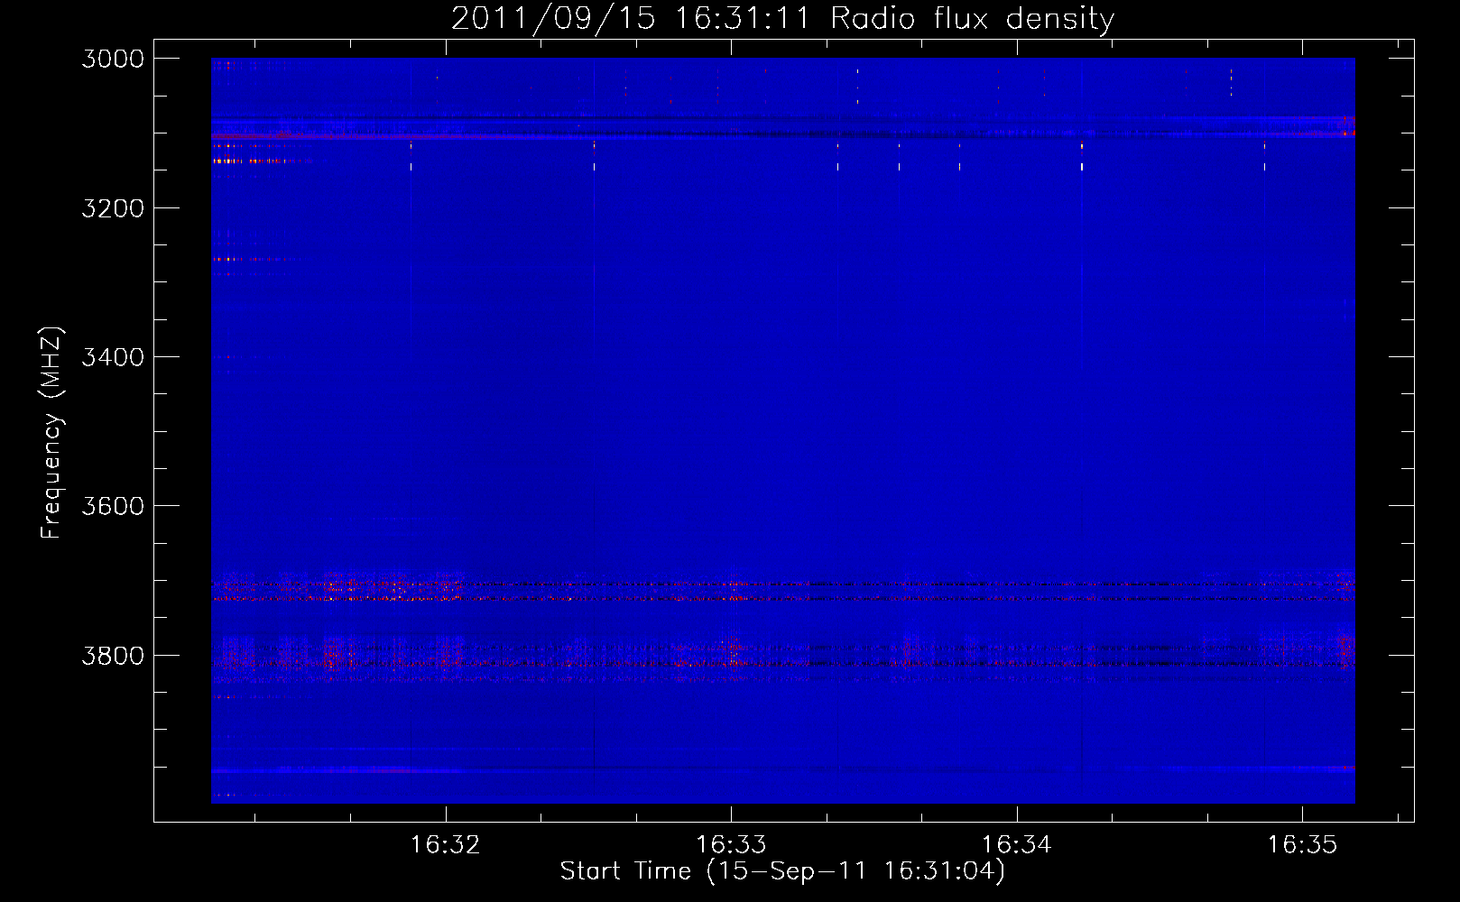Click the 'Start Time (15-Sep-11 16:31:04)' axis label
This screenshot has width=1460, height=902.
782,871
